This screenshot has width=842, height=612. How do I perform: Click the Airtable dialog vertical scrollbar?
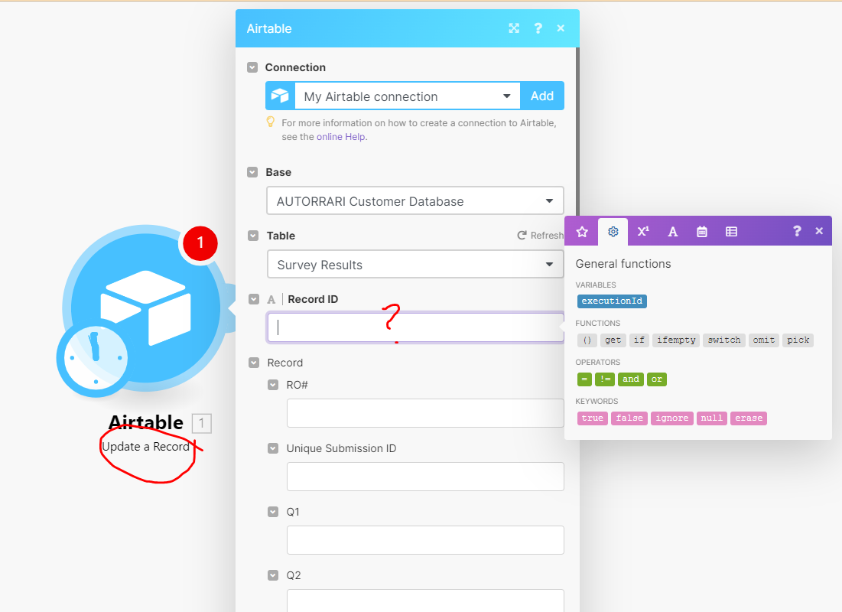pos(577,132)
